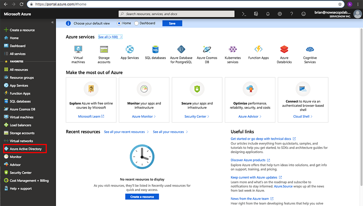Open feedback smiley icon
The height and width of the screenshot is (206, 363).
(x=303, y=14)
